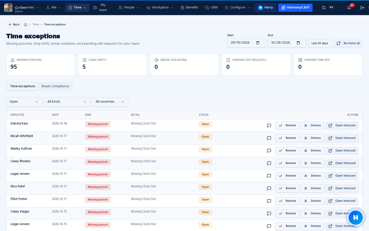Screen dimensions: 369x231
Task: Resolve Dakota Kaur's missing punch
Action: pos(287,126)
